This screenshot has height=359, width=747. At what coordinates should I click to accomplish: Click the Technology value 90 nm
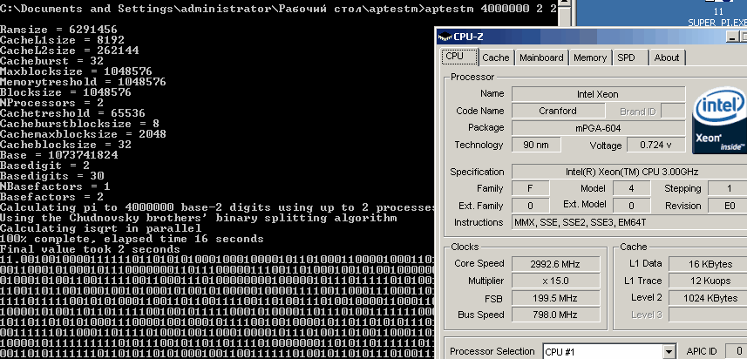pyautogui.click(x=536, y=145)
